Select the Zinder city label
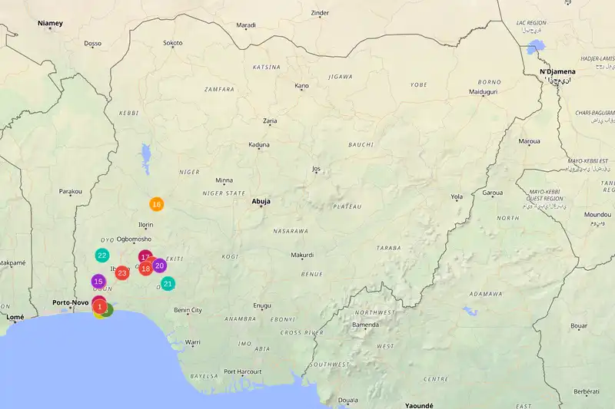 [320, 12]
